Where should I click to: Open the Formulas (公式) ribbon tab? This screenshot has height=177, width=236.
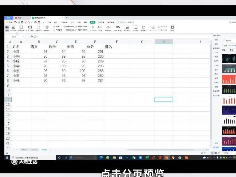click(x=72, y=22)
